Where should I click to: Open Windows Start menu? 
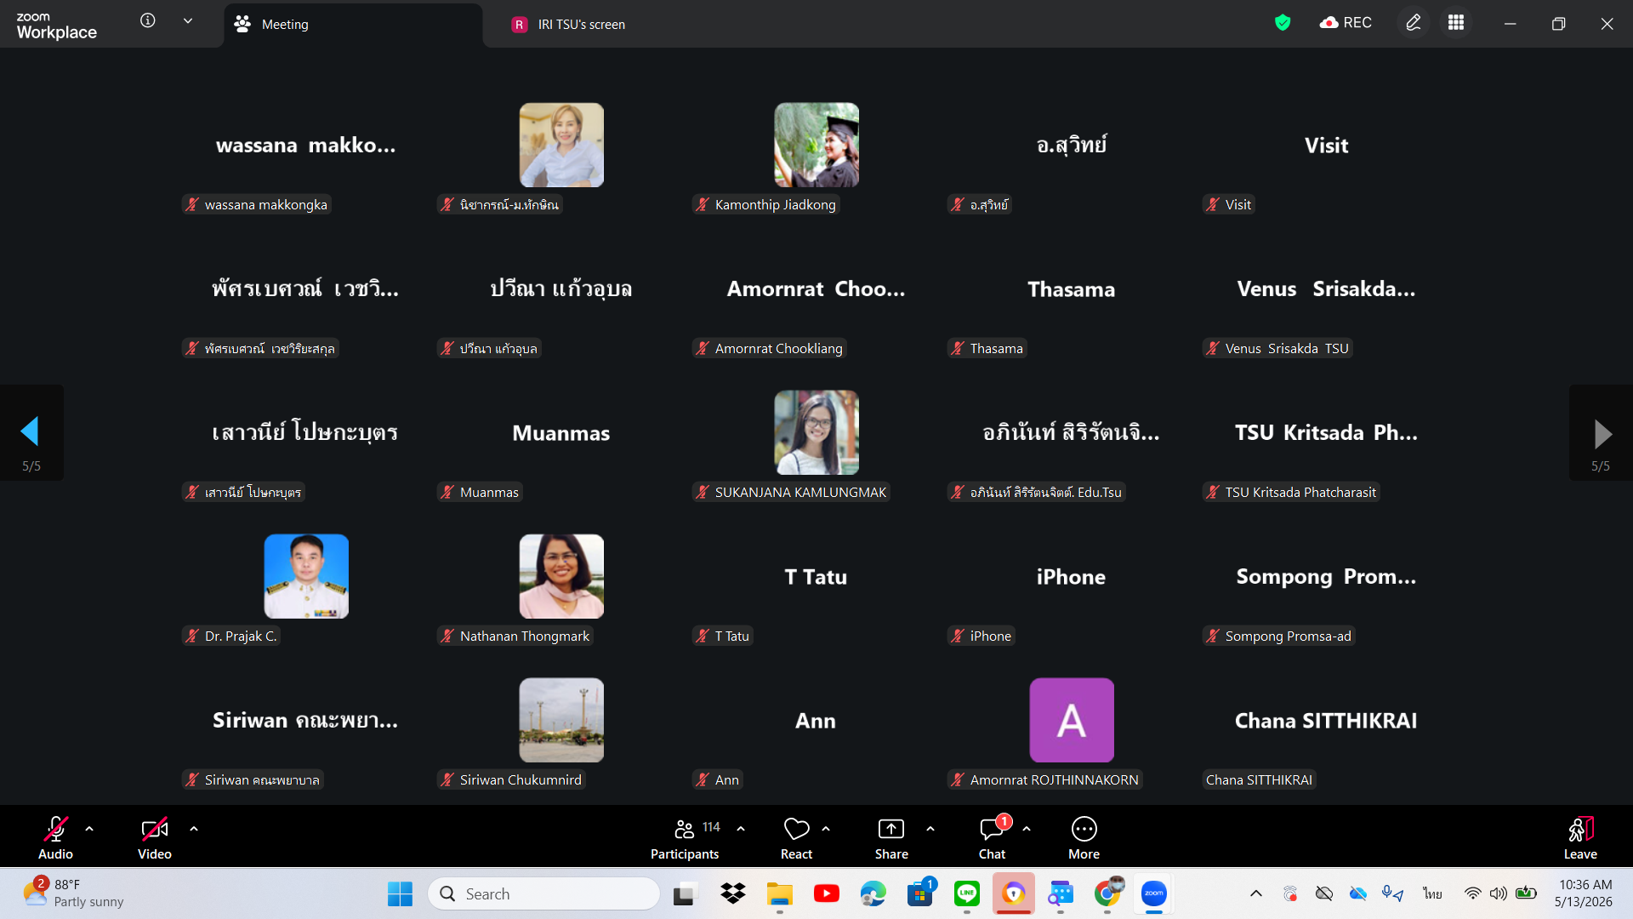pyautogui.click(x=400, y=893)
